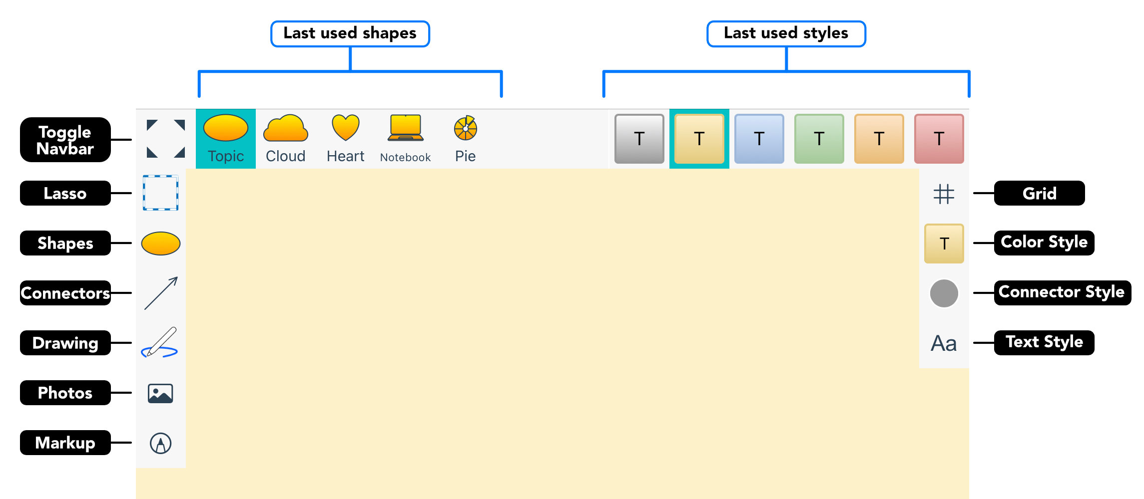1144x499 pixels.
Task: Open the Shapes tool
Action: click(160, 243)
